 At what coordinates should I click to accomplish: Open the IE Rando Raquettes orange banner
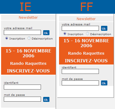click(28, 61)
